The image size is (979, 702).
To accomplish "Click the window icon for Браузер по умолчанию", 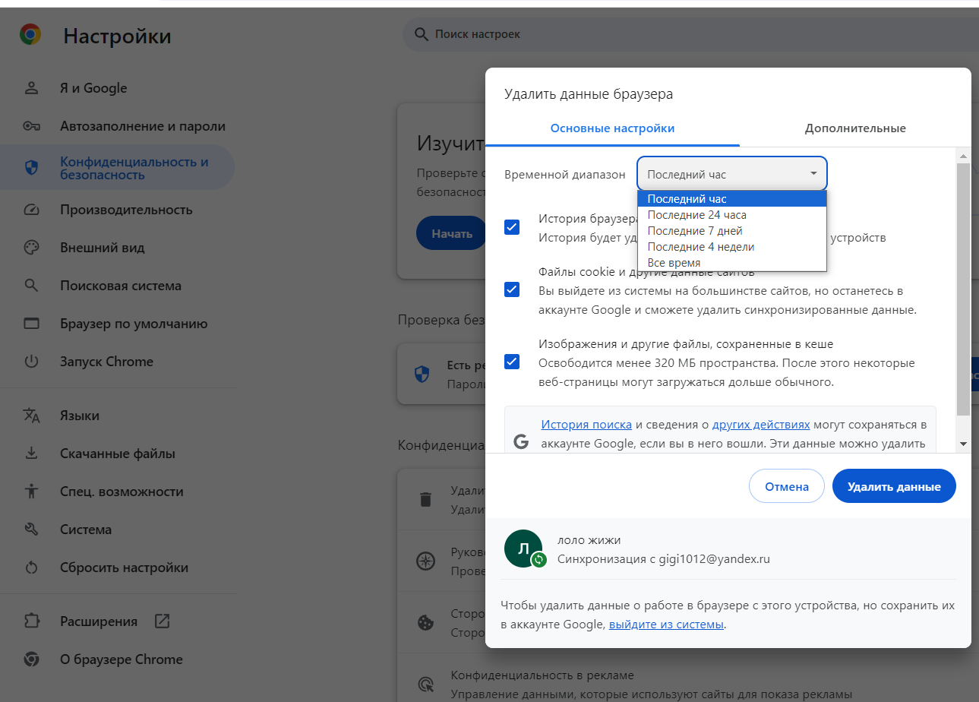I will coord(31,324).
